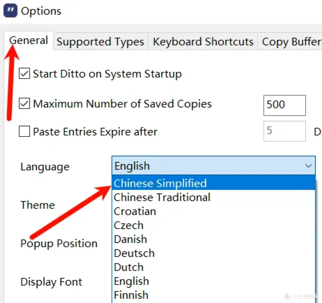This screenshot has height=303, width=322.
Task: Click the saved copies field showing 500
Action: pyautogui.click(x=285, y=105)
